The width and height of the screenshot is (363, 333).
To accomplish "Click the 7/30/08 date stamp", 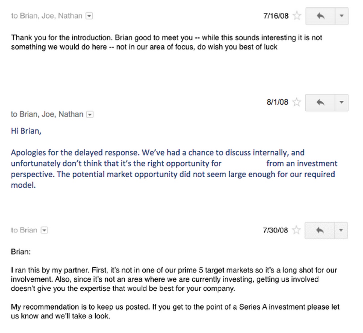I will 275,230.
